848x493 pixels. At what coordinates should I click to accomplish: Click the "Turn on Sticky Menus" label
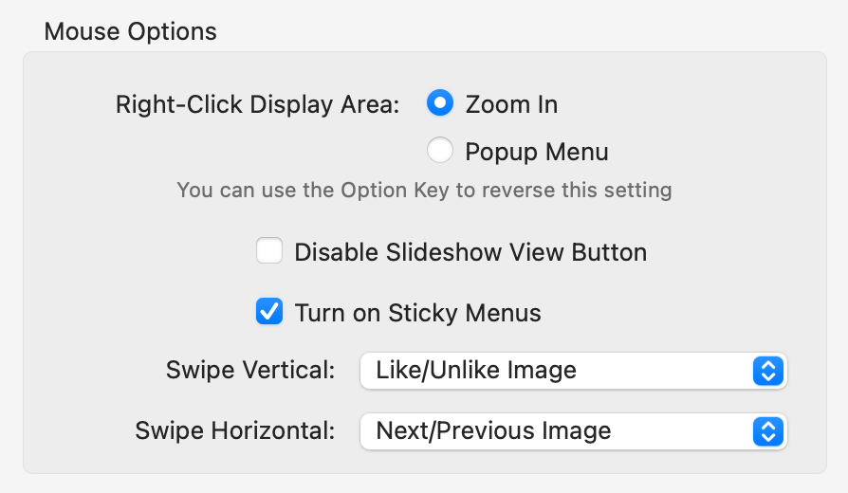click(417, 313)
